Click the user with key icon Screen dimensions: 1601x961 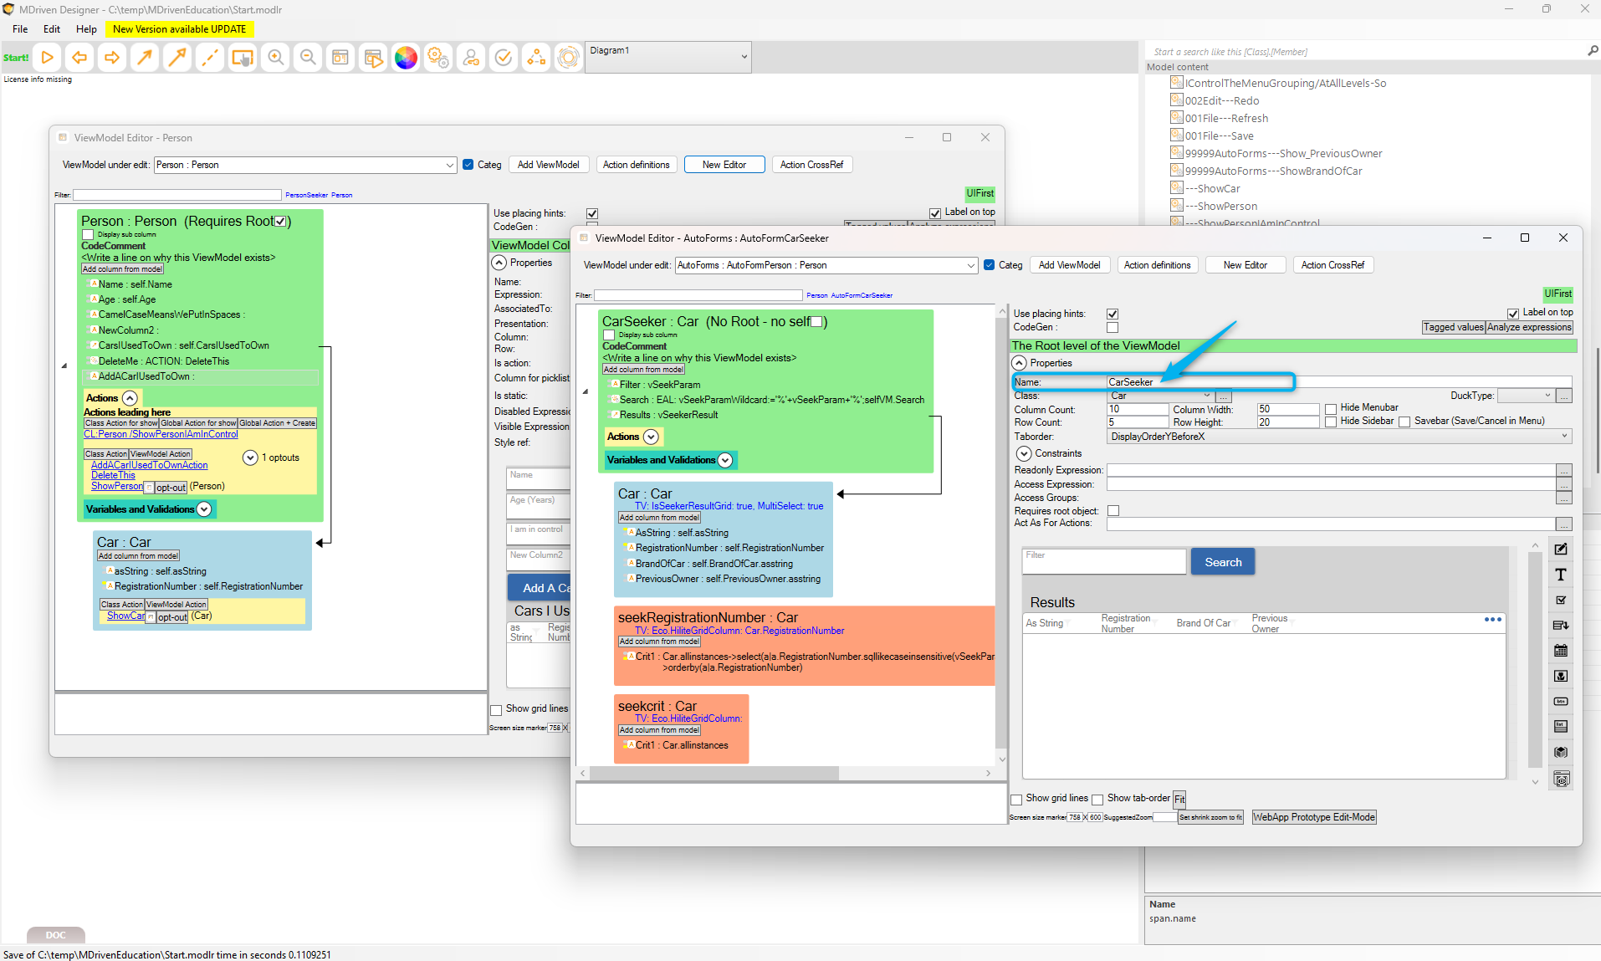pyautogui.click(x=471, y=58)
